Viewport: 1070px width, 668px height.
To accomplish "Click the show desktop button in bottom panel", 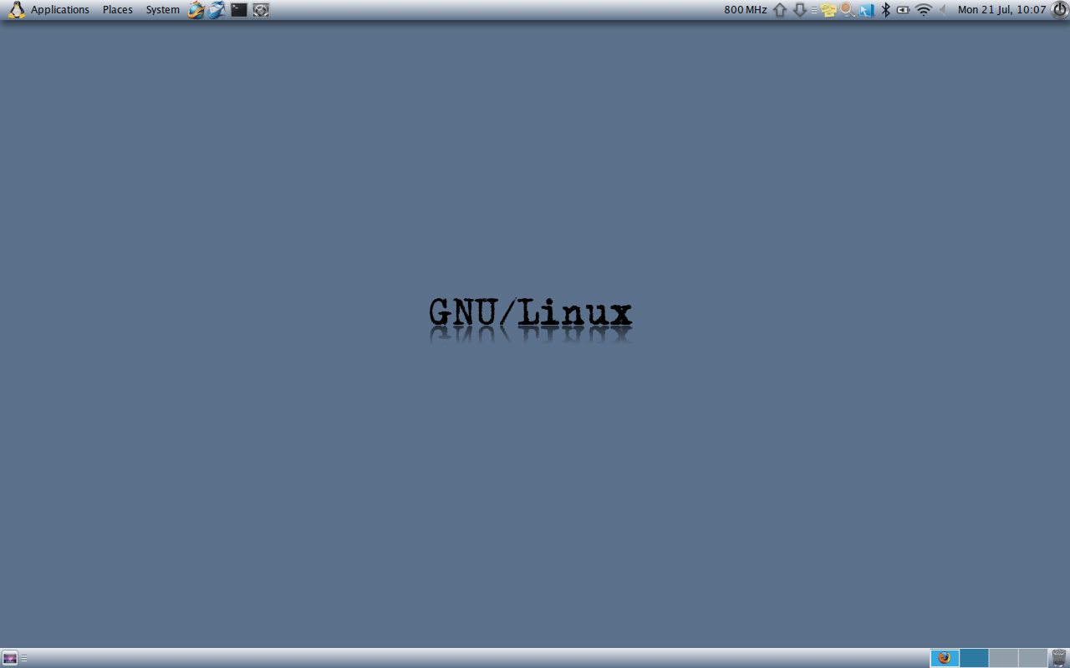I will pyautogui.click(x=10, y=658).
